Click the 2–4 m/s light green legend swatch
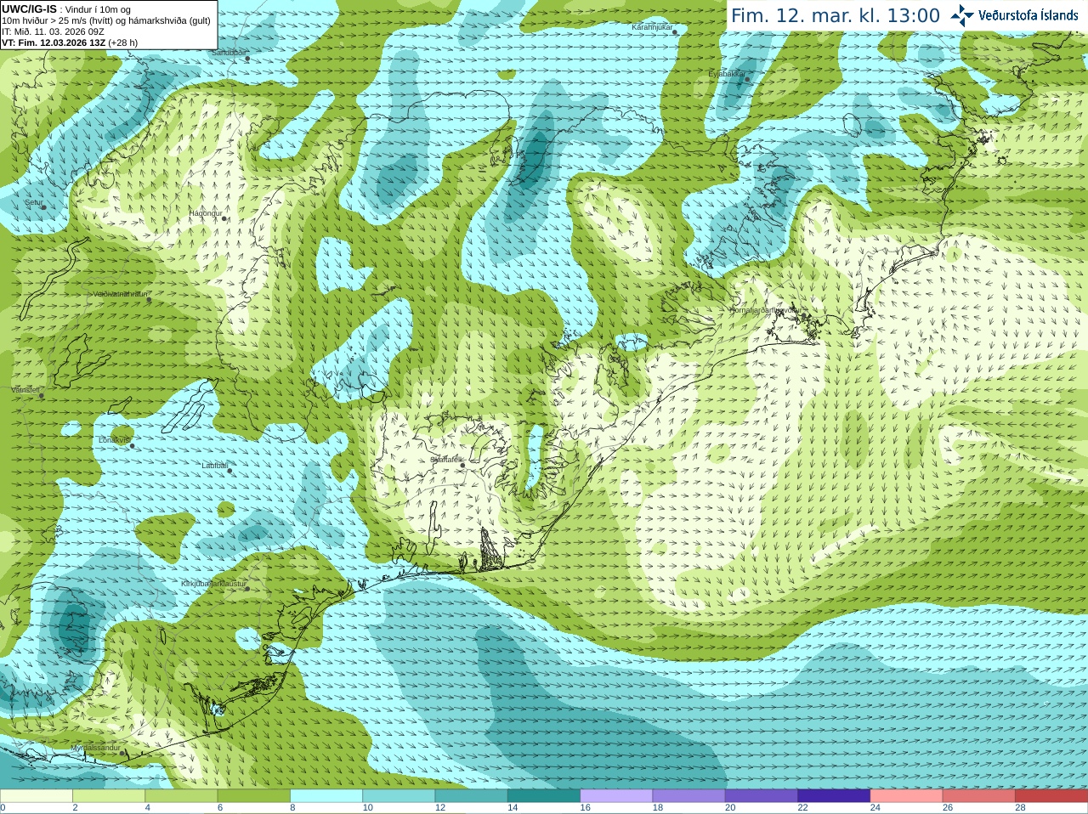1088x814 pixels. (x=109, y=796)
